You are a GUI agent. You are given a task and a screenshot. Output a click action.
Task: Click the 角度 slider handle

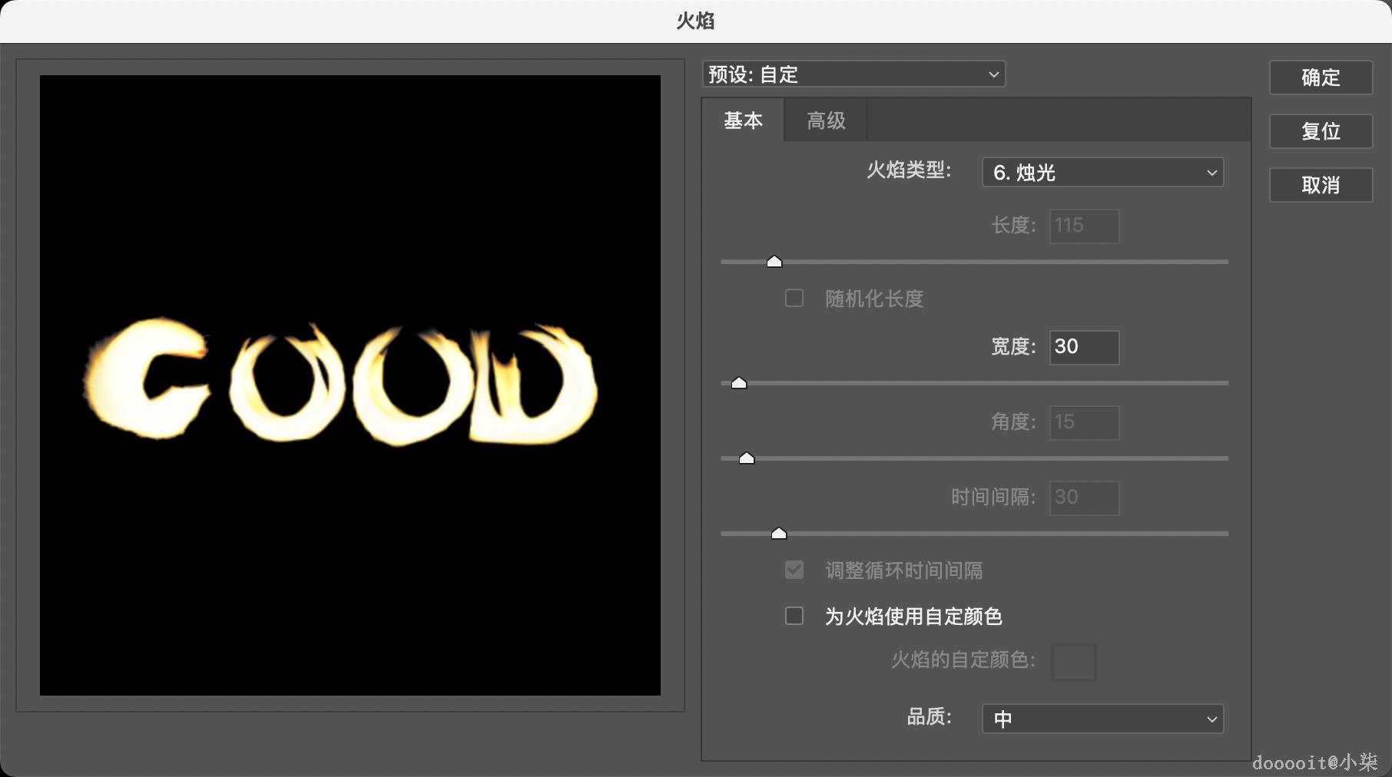[746, 458]
